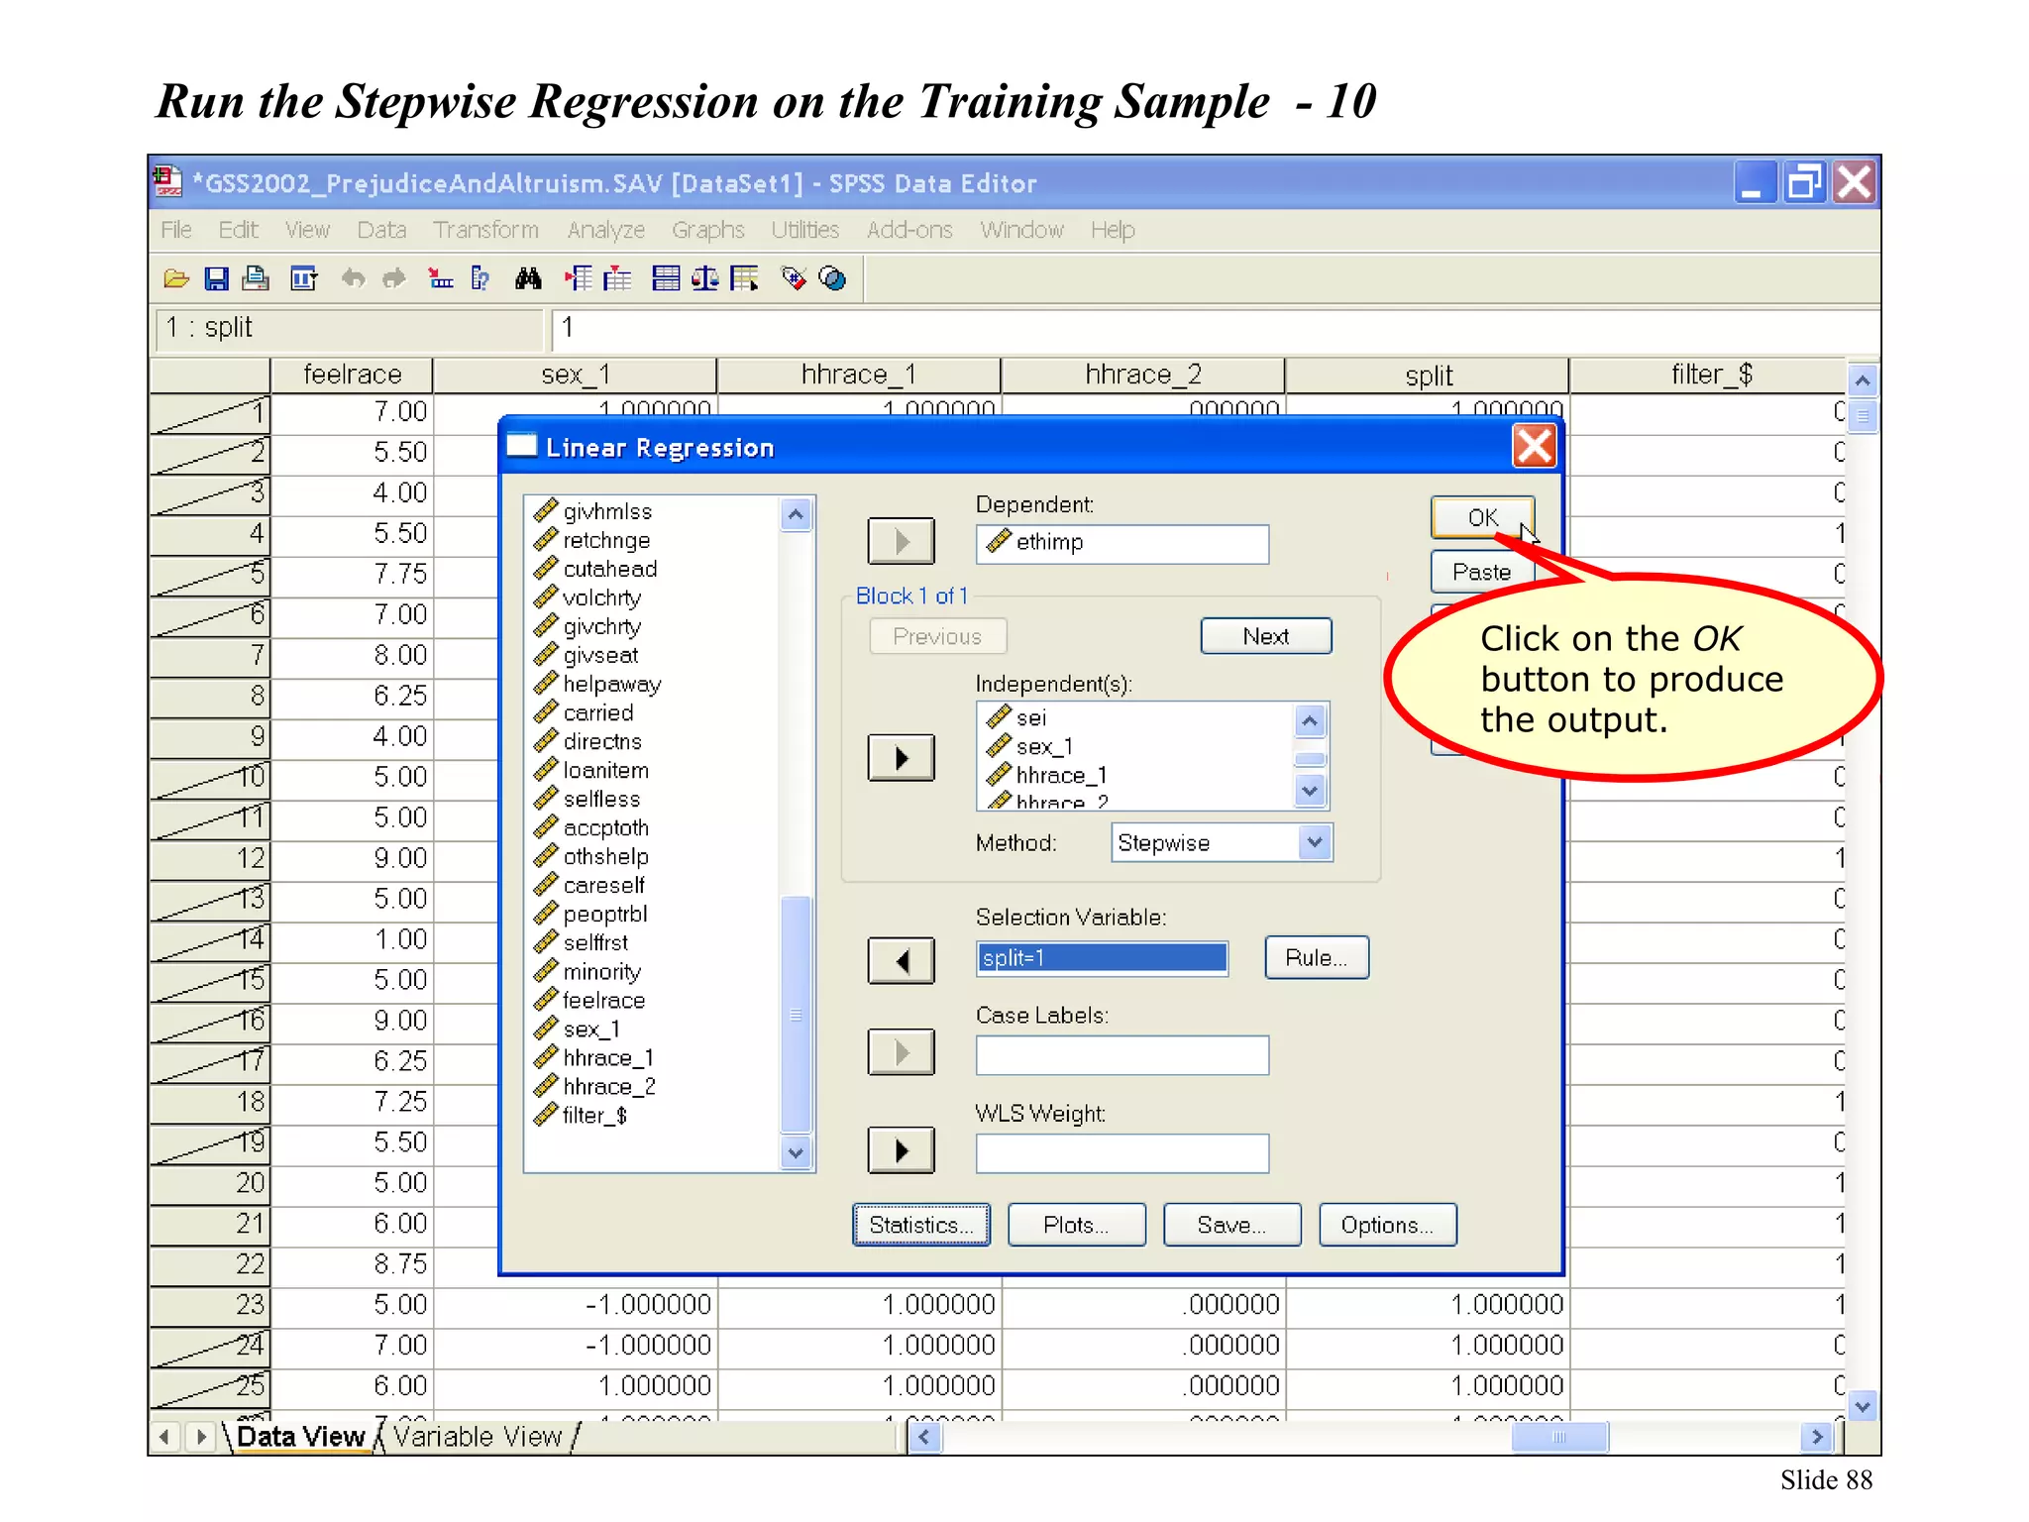Open the File menu
This screenshot has height=1522, width=2029.
[x=176, y=230]
